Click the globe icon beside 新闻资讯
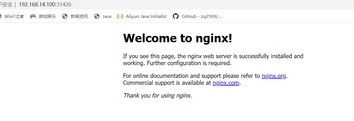Viewport: 354px width, 121px height. 65,16
